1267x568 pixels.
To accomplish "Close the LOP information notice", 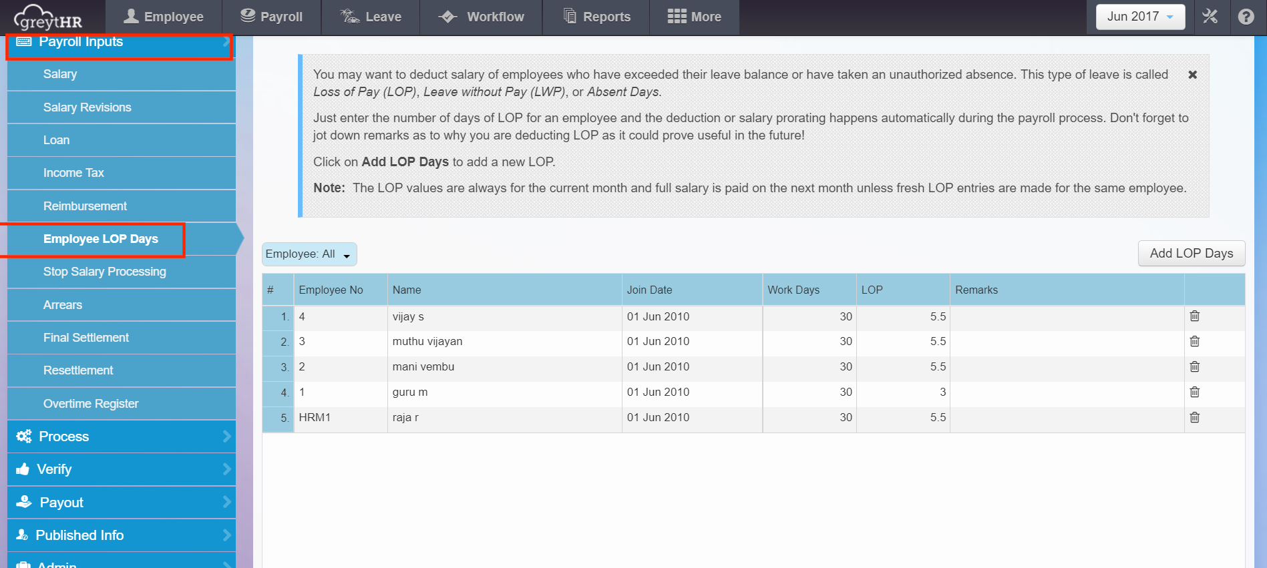I will pyautogui.click(x=1192, y=75).
